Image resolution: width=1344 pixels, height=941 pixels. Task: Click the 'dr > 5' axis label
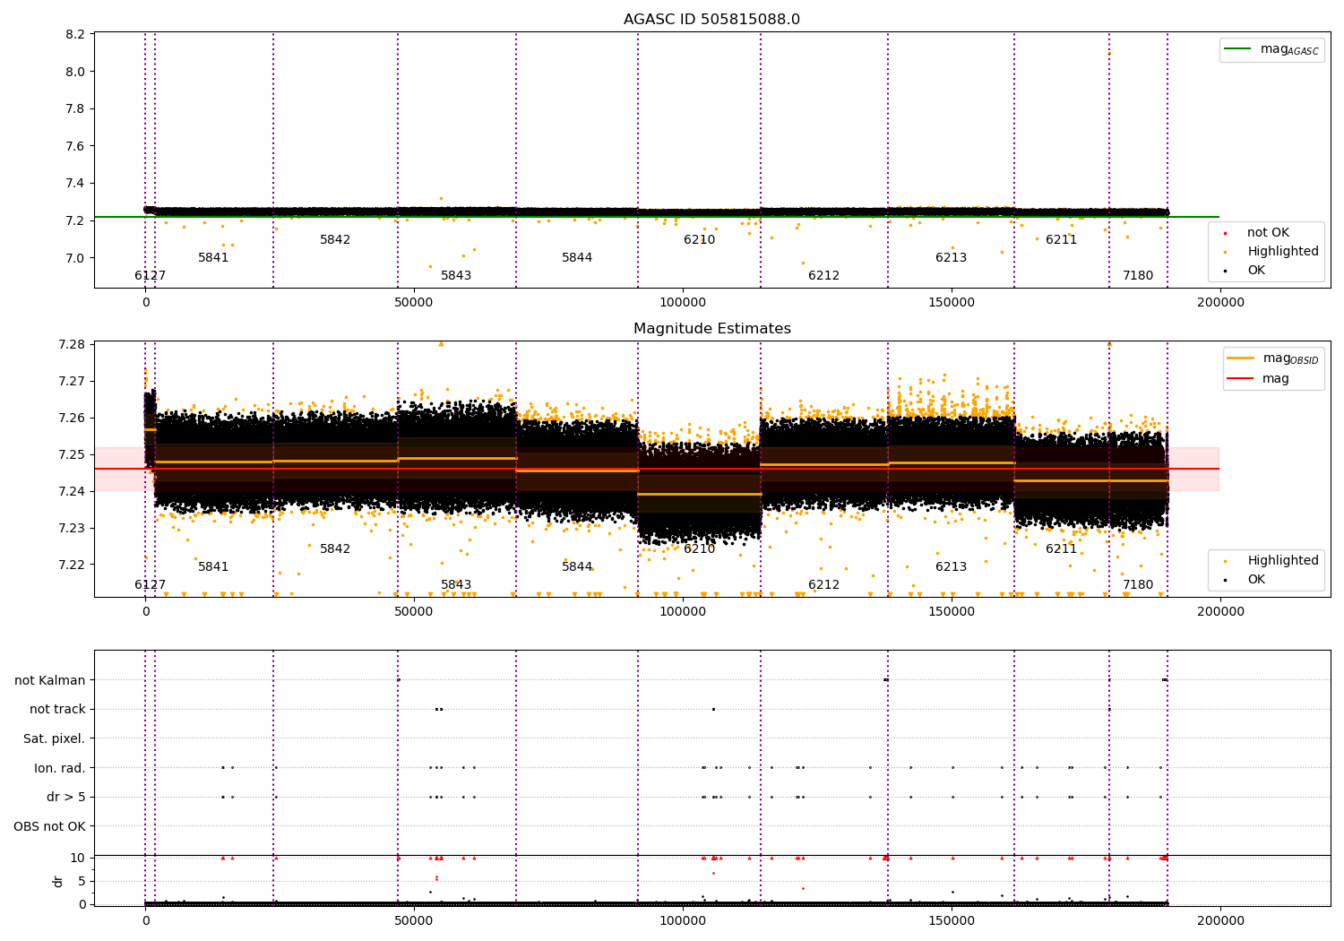tap(66, 797)
